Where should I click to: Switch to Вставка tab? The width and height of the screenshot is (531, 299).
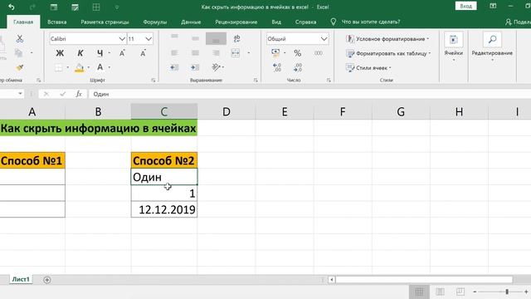point(57,22)
